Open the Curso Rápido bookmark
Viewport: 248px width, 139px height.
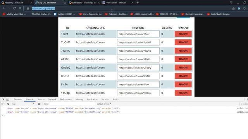(x=91, y=14)
